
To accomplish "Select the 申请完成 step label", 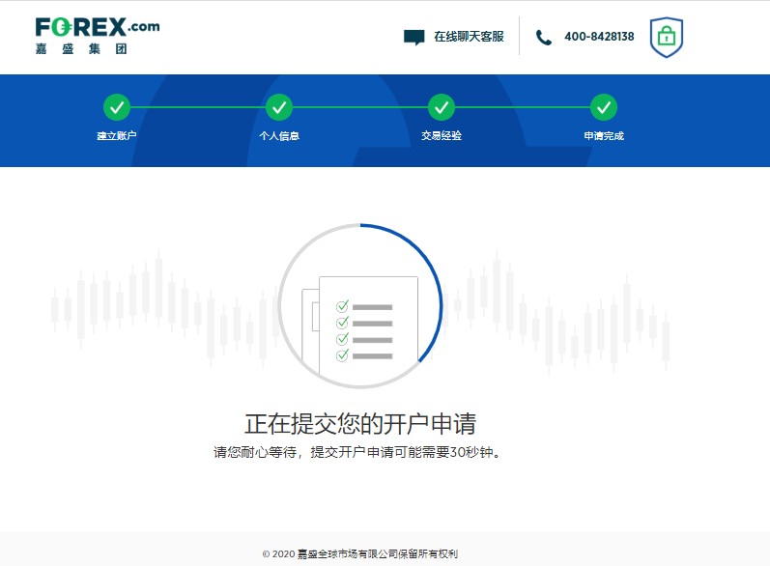I will coord(603,136).
